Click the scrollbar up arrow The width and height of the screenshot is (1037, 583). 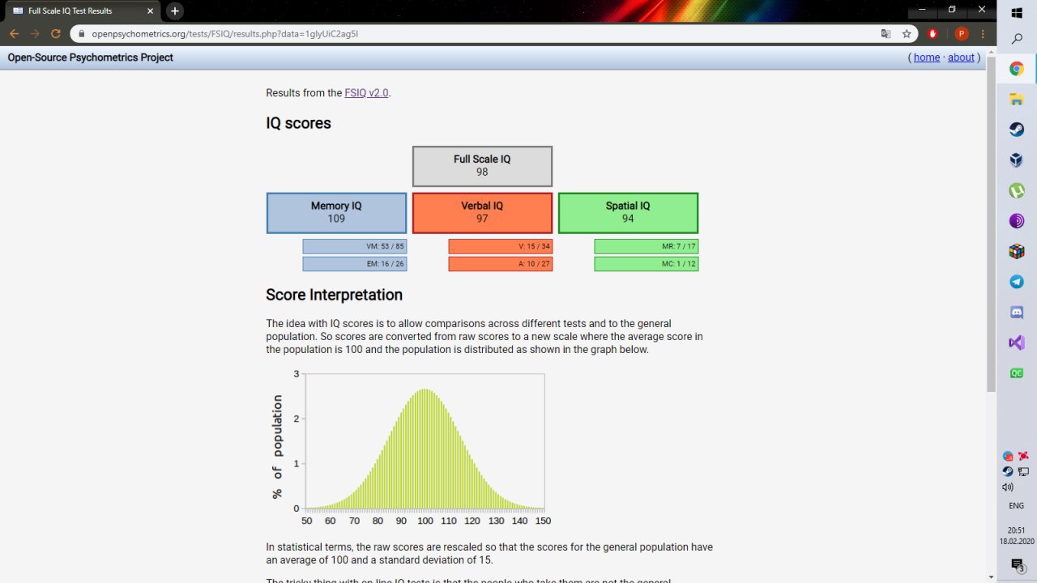(x=991, y=52)
